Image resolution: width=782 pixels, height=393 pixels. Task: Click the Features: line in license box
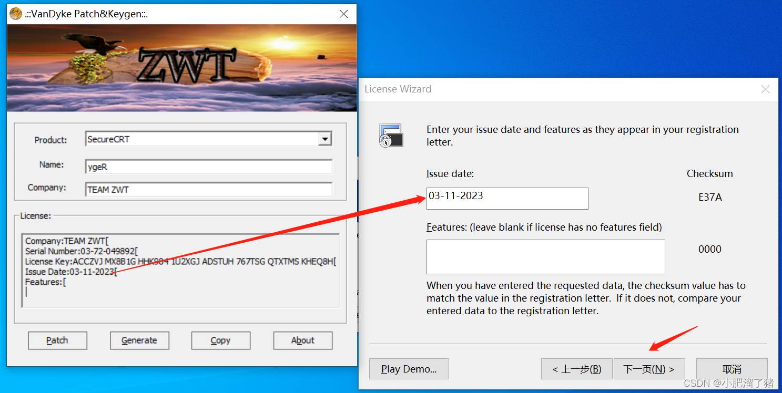(x=45, y=282)
